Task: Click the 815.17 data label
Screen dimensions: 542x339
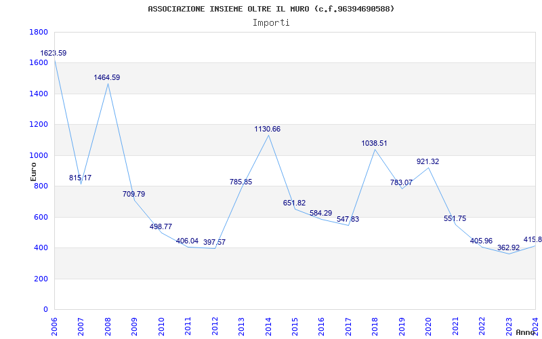Action: click(80, 178)
